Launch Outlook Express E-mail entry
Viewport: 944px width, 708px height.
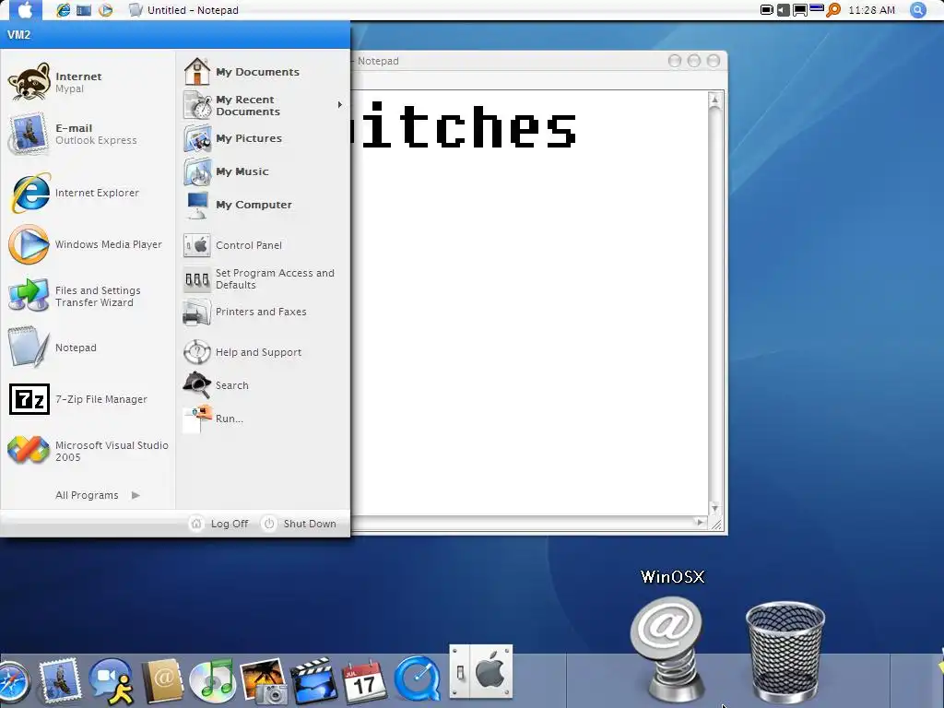(88, 134)
